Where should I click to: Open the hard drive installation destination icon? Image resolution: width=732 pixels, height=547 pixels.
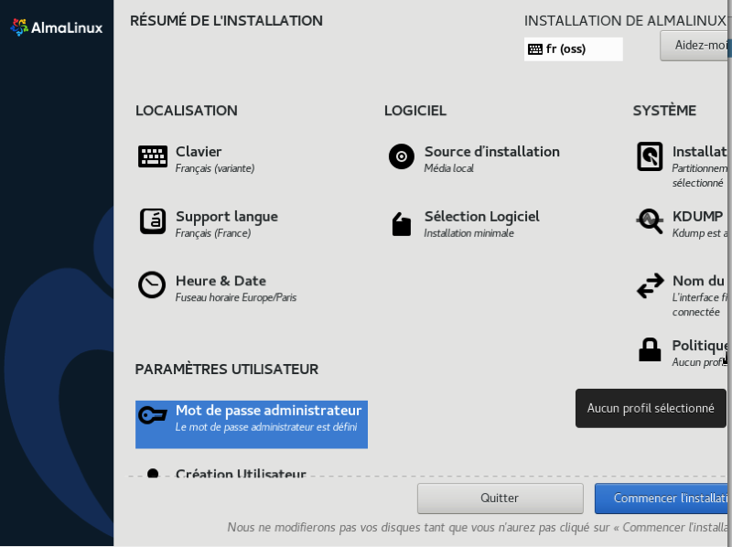coord(650,157)
